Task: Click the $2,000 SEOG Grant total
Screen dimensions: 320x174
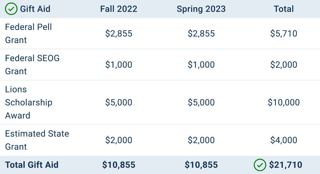Action: pyautogui.click(x=284, y=65)
